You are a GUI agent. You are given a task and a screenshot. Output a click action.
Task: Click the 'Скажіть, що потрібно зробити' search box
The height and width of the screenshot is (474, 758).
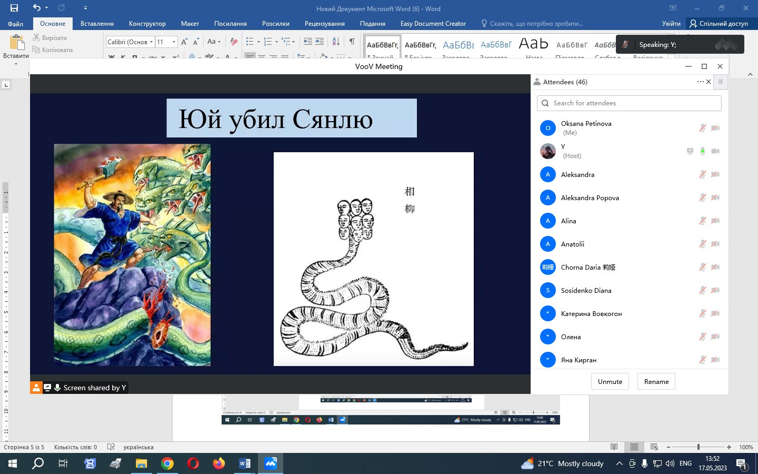click(532, 24)
